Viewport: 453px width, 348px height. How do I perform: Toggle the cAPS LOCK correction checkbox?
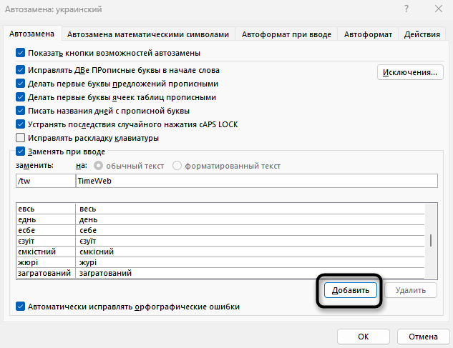(20, 124)
